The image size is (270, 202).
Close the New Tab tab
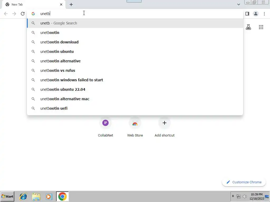[x=61, y=4]
